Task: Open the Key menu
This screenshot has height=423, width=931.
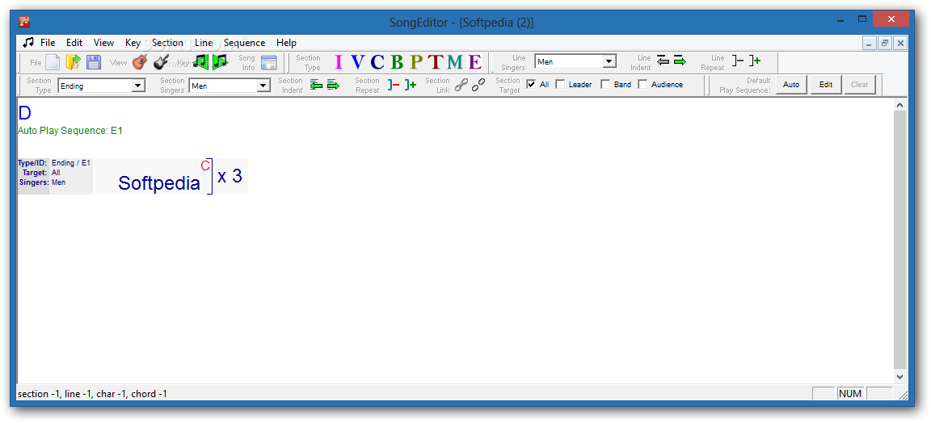Action: [133, 43]
